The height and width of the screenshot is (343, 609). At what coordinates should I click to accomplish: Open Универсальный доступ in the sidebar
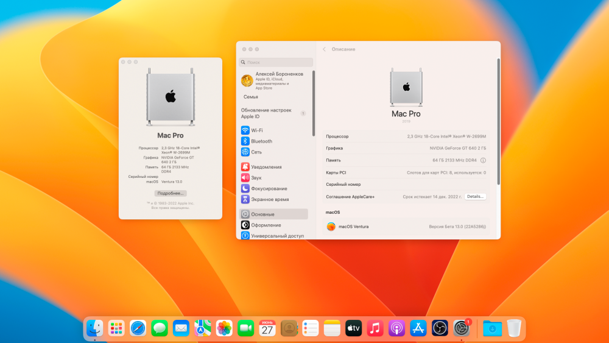coord(274,236)
